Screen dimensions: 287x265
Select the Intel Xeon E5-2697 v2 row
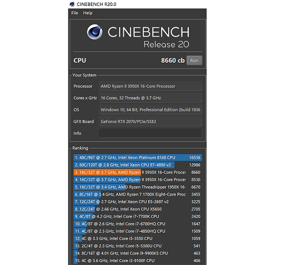(x=138, y=202)
